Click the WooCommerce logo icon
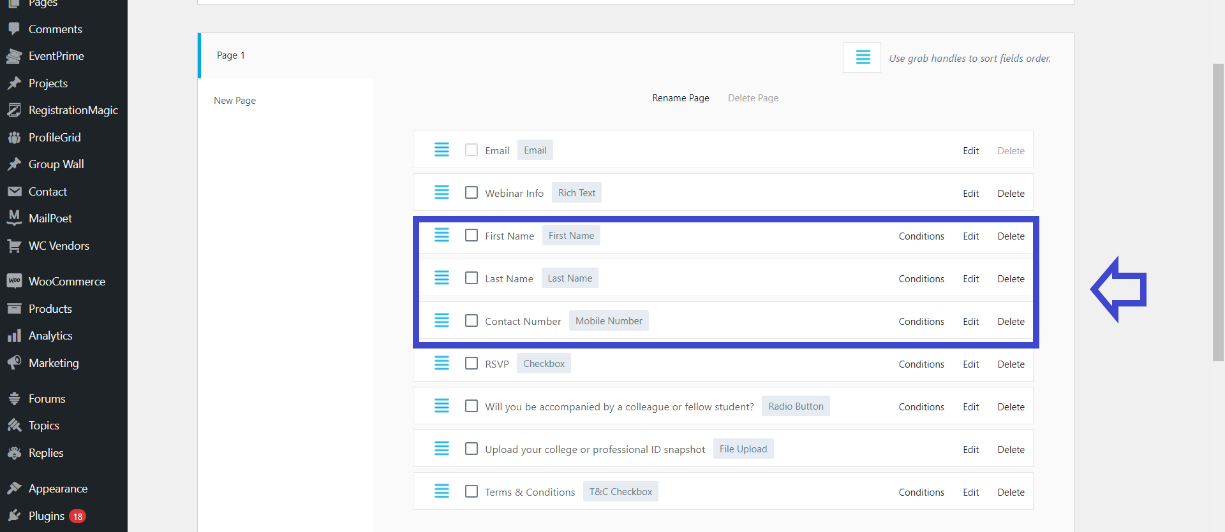 pyautogui.click(x=14, y=281)
